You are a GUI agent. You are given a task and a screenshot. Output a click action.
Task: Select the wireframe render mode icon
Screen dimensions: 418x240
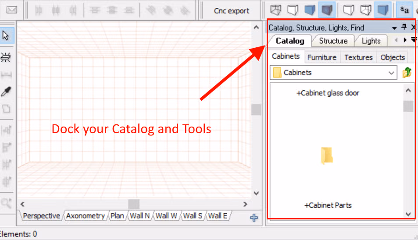coord(275,10)
